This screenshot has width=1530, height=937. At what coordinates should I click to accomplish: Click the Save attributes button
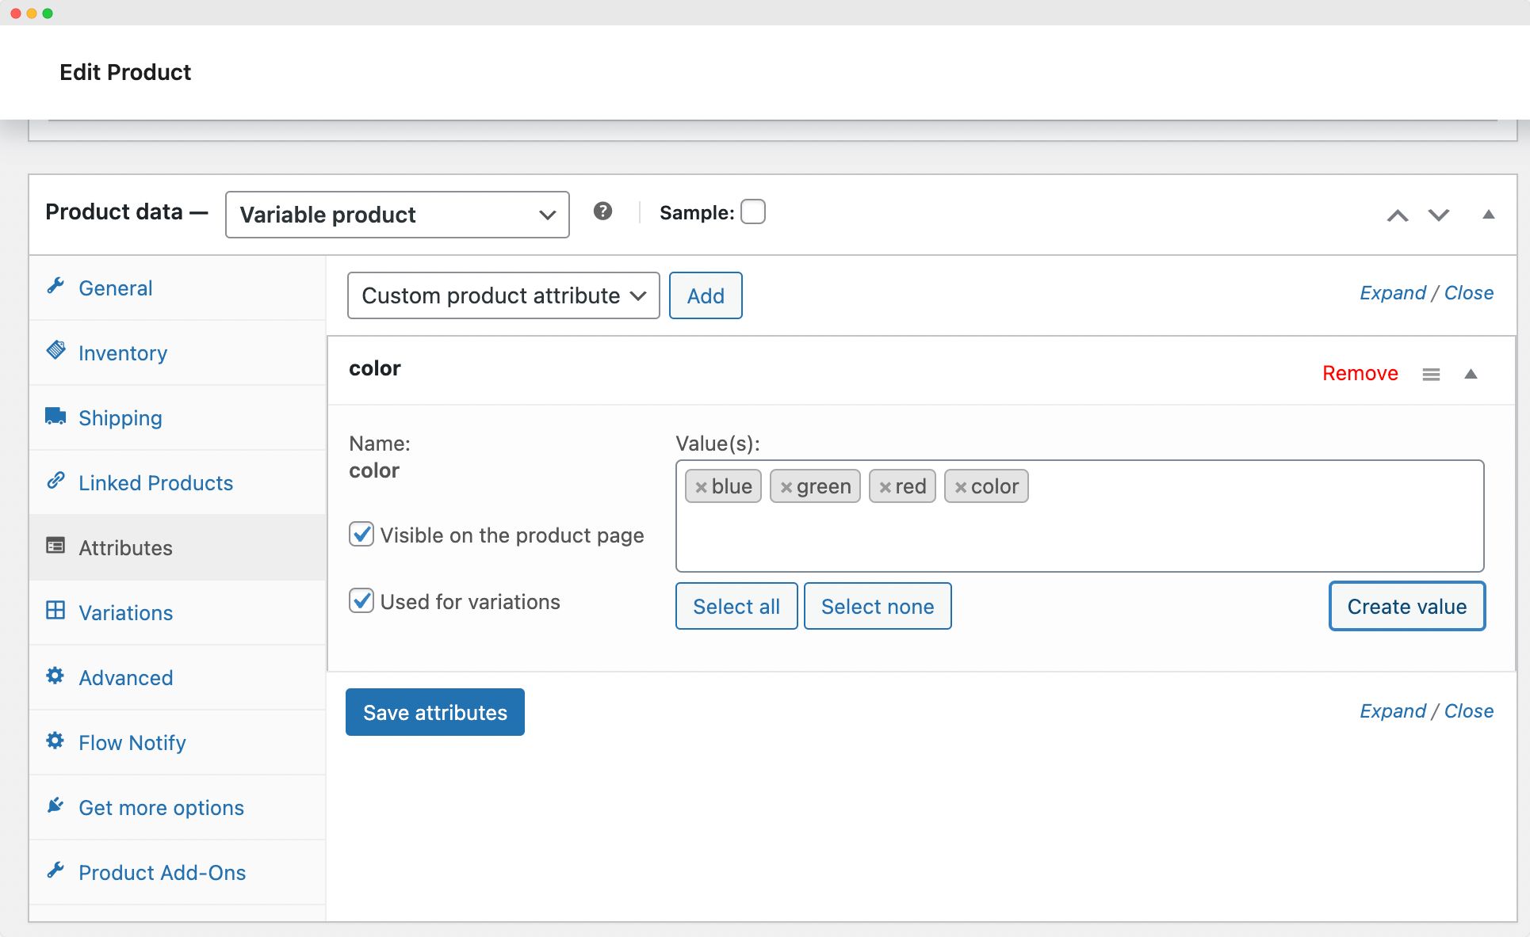point(434,711)
